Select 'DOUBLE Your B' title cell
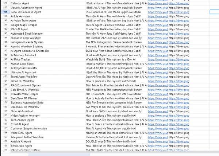Image resolution: width=219 pixels, height=156 pixels. pos(96,141)
